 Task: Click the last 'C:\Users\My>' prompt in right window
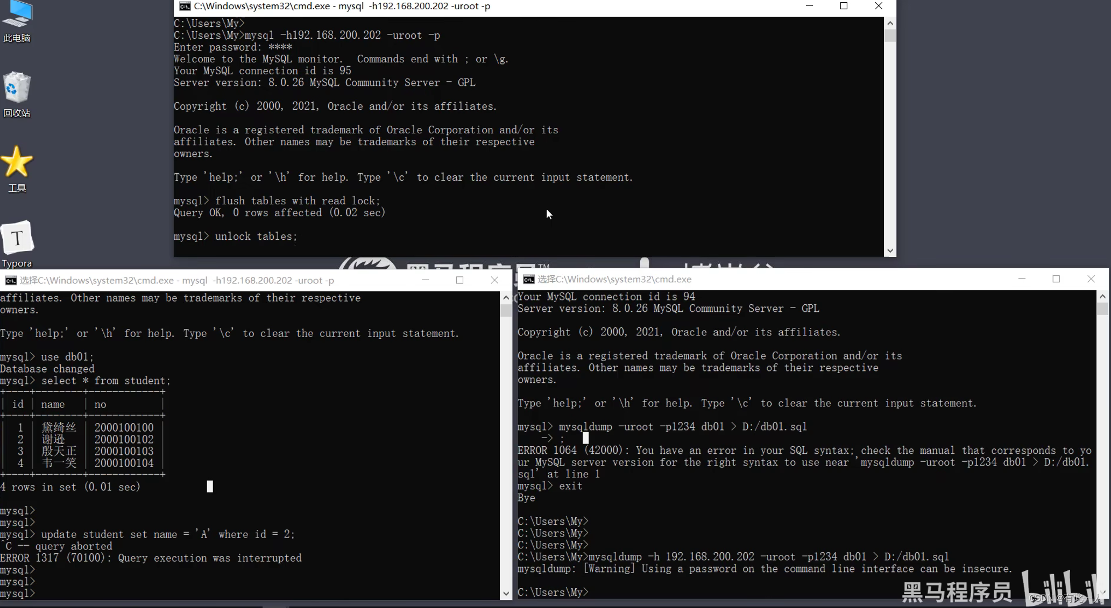click(x=553, y=592)
